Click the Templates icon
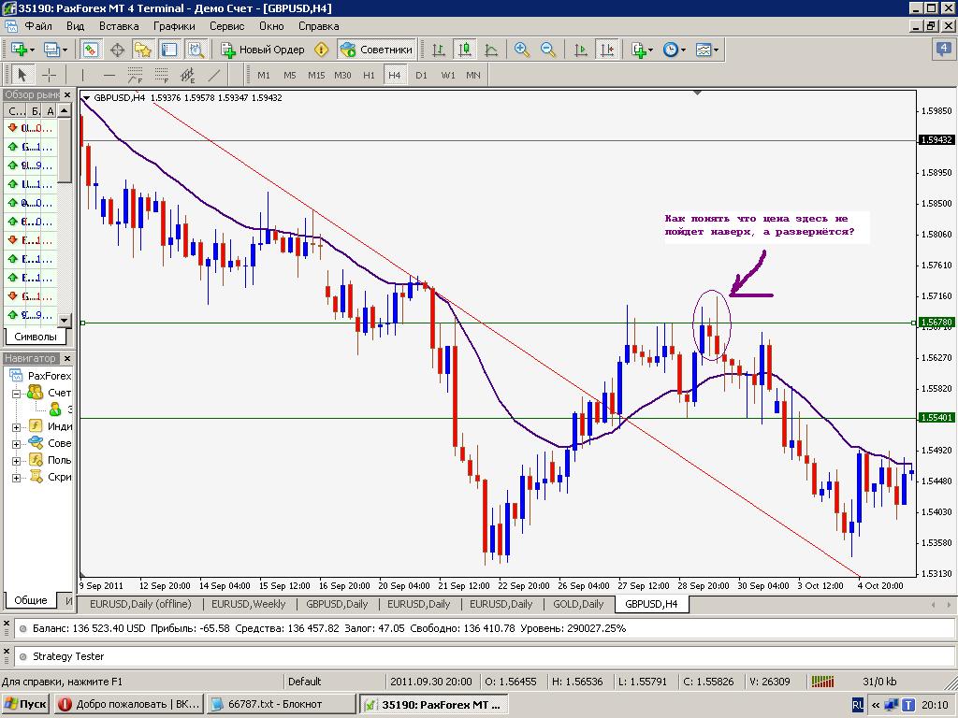This screenshot has width=958, height=718. 704,50
